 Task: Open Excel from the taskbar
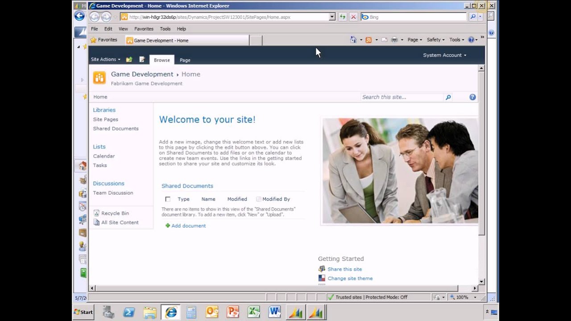[254, 312]
